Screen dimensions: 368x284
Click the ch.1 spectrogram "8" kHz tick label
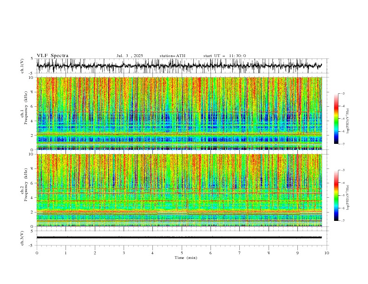pos(33,92)
